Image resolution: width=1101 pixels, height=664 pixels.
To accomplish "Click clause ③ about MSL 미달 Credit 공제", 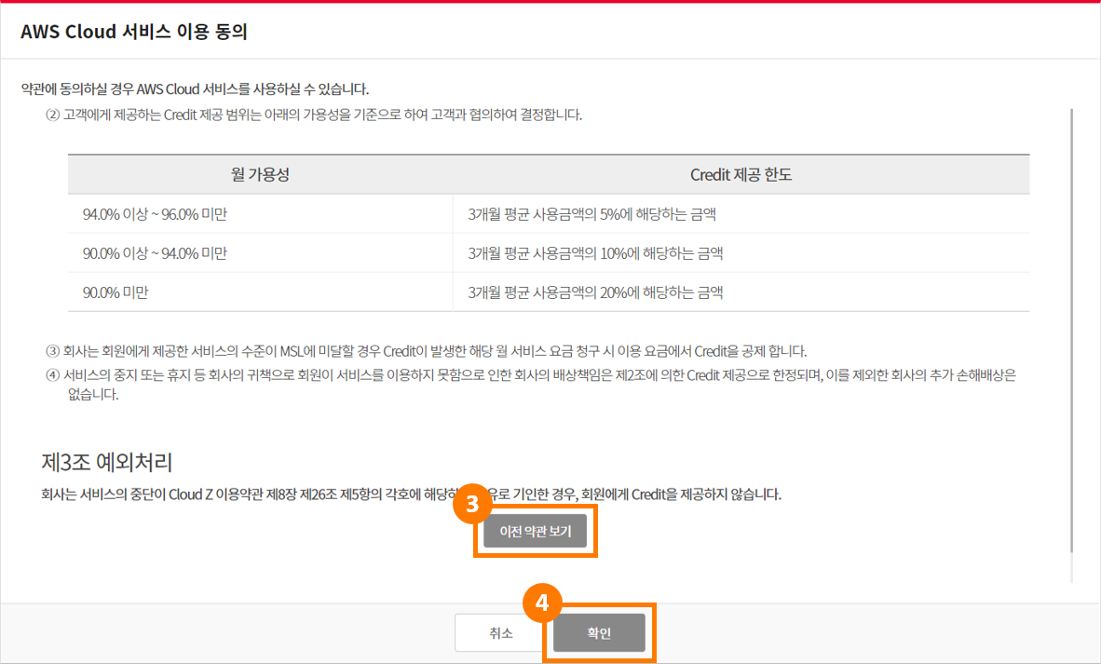I will 427,351.
